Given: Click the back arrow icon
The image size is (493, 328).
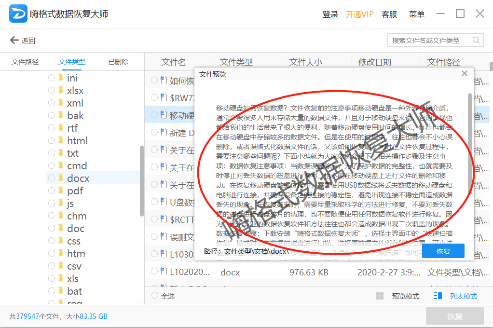Looking at the screenshot, I should 14,40.
